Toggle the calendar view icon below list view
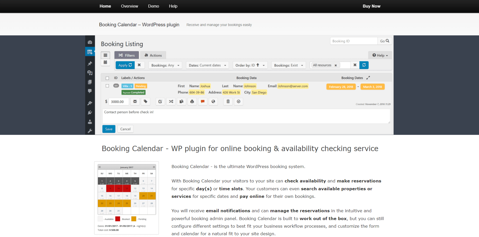 [105, 62]
